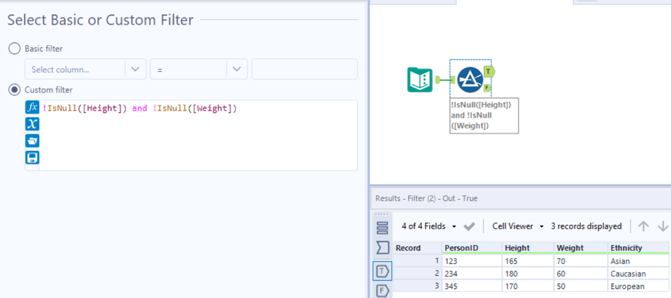This screenshot has width=671, height=298.
Task: Select the Filter tool on canvas
Action: click(470, 80)
